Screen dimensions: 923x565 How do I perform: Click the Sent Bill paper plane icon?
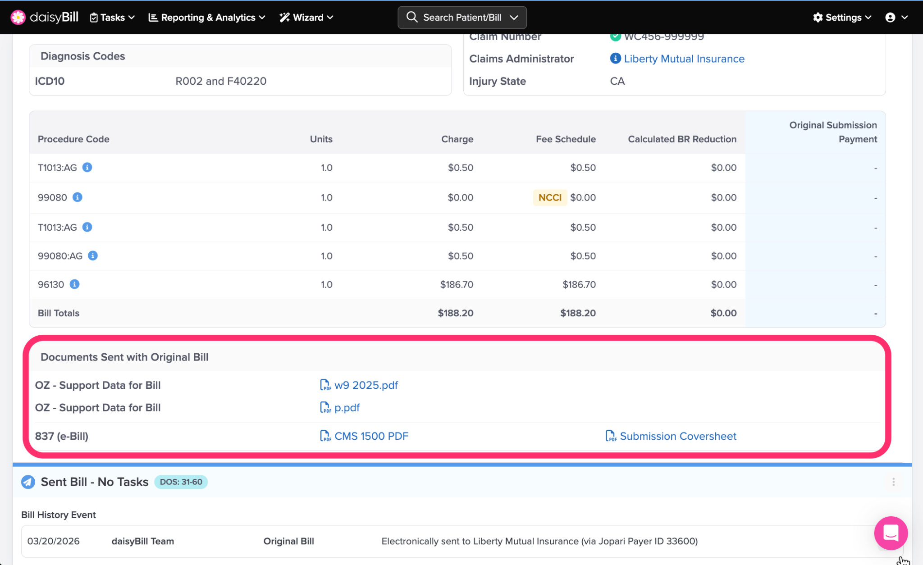point(28,482)
